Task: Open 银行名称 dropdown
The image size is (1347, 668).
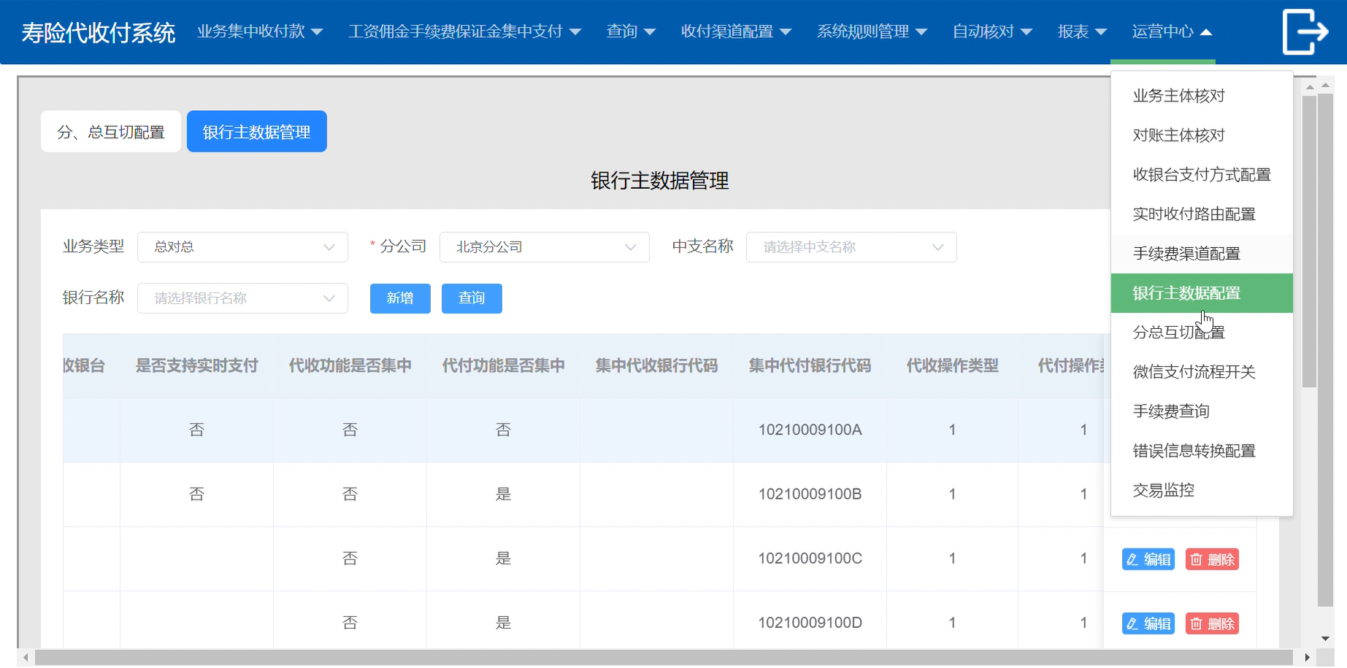Action: pyautogui.click(x=242, y=298)
